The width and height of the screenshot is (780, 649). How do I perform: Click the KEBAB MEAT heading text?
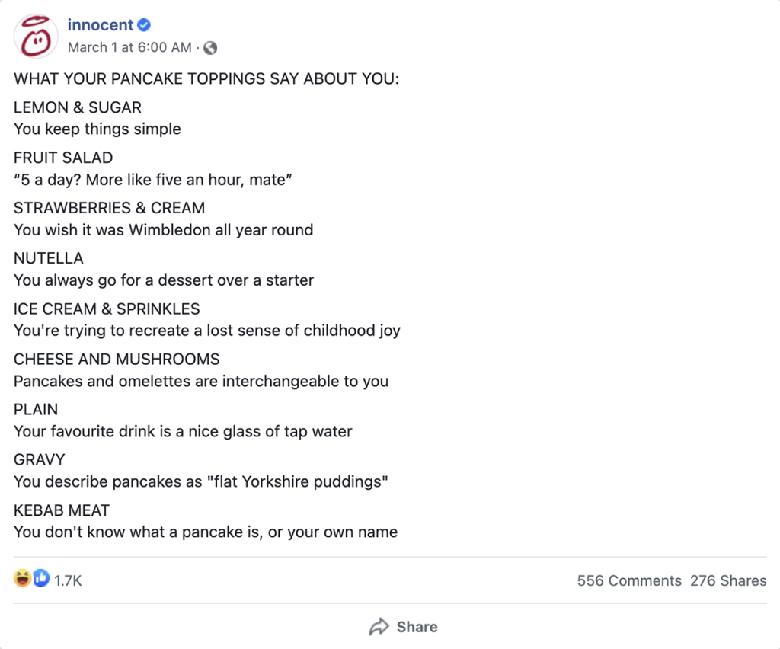tap(62, 510)
